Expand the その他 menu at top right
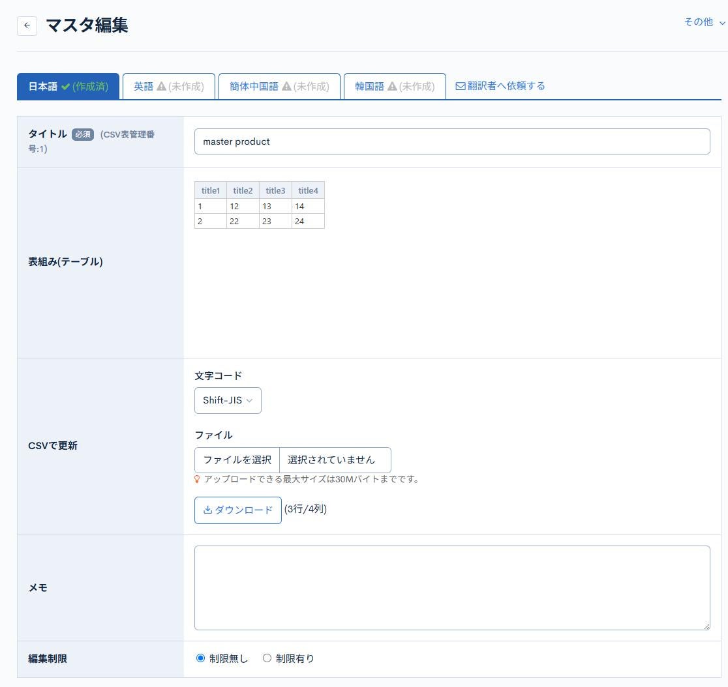The width and height of the screenshot is (728, 687). pos(704,22)
